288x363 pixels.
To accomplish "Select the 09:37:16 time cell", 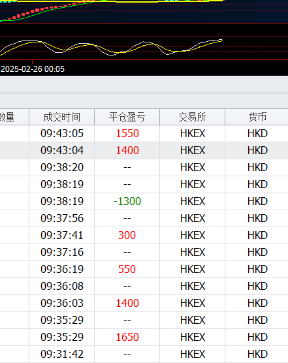I will 62,252.
